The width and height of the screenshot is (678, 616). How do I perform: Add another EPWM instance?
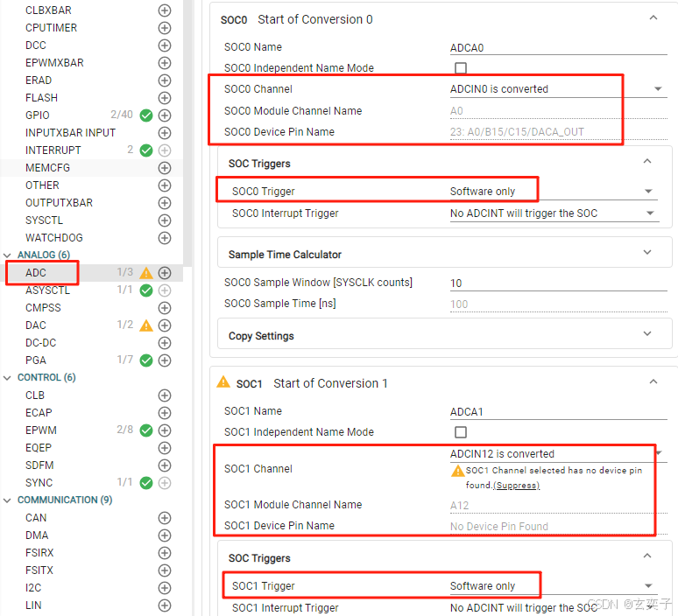[165, 430]
